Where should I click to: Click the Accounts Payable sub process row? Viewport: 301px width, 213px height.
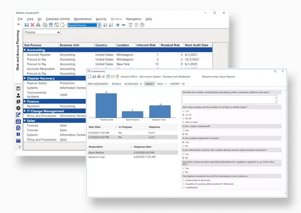[118, 55]
